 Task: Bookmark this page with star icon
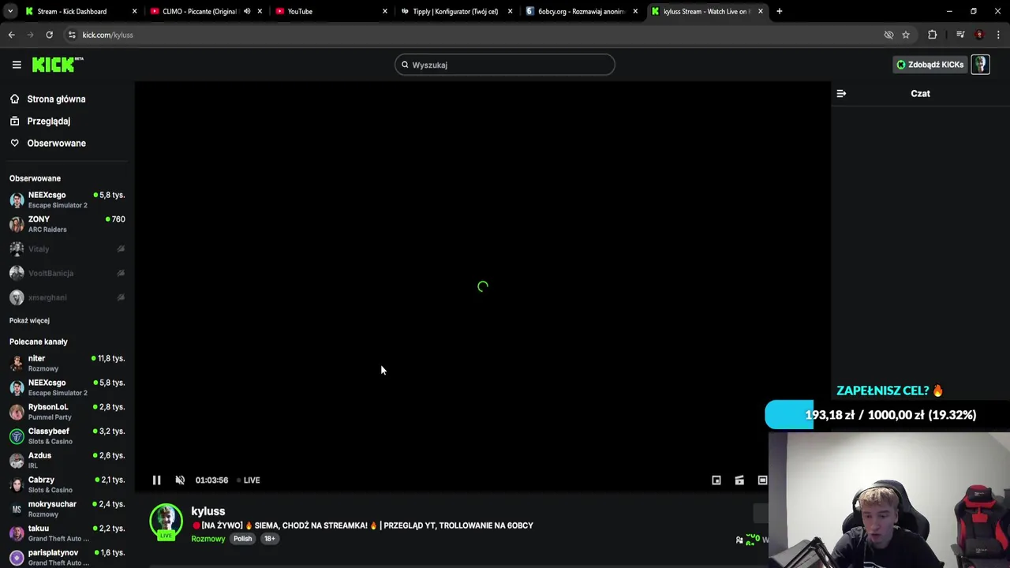[x=906, y=35]
